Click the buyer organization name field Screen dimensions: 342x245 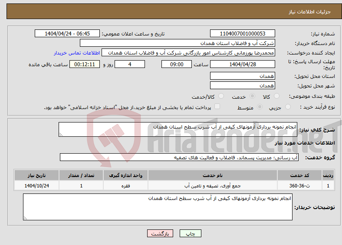point(178,43)
